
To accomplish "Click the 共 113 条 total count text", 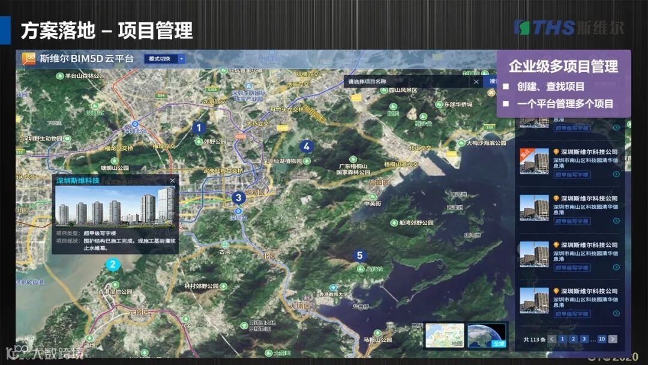I will (x=535, y=339).
